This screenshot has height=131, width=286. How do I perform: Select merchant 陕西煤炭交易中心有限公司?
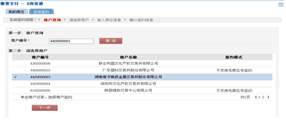click(128, 90)
